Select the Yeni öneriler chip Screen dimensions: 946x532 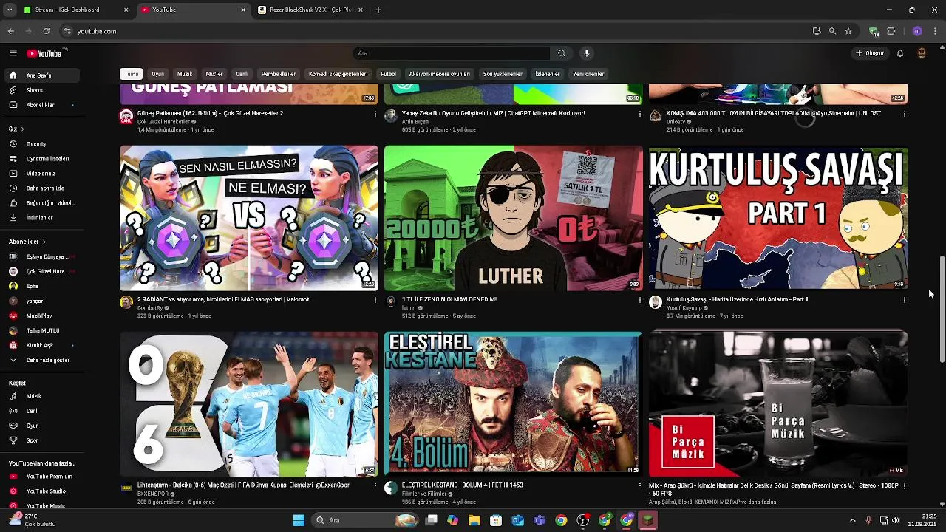click(588, 74)
